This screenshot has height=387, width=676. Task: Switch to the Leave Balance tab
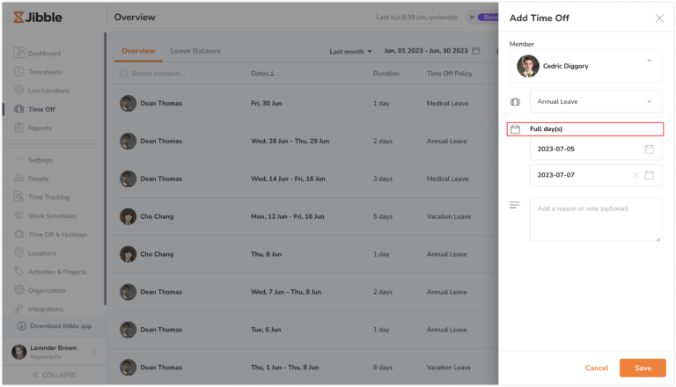195,51
